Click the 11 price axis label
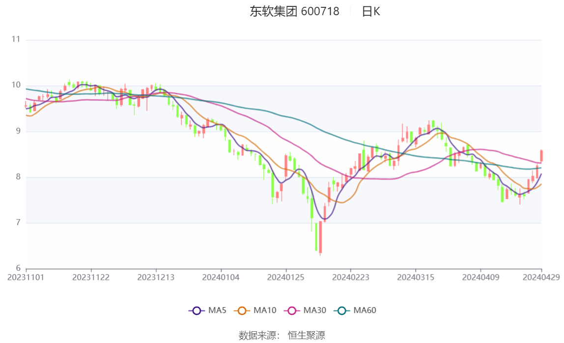 point(16,39)
